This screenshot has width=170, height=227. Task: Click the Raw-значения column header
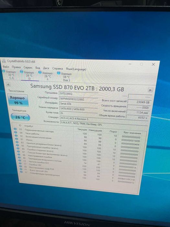[132, 133]
